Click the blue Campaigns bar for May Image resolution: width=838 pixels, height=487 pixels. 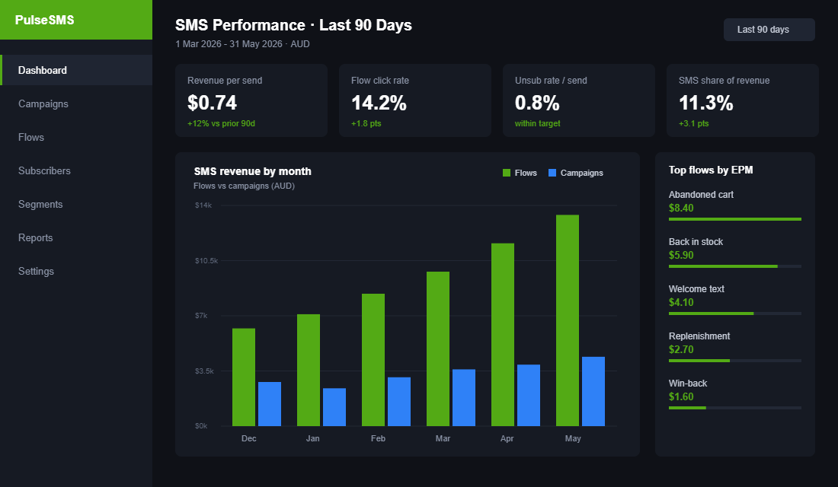593,391
